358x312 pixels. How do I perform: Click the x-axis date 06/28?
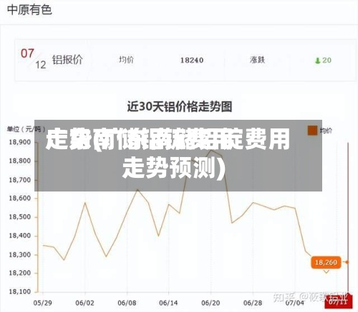coord(253,303)
